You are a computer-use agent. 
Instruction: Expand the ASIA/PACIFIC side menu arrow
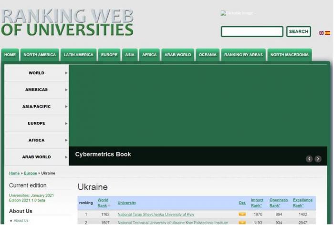pyautogui.click(x=66, y=107)
